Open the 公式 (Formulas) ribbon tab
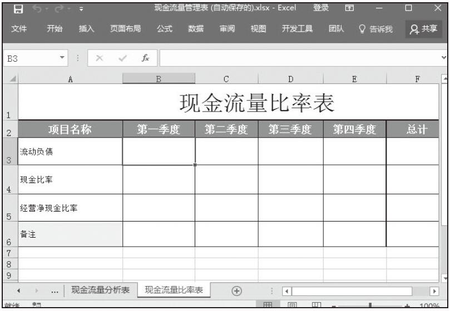The height and width of the screenshot is (311, 450). (x=164, y=29)
